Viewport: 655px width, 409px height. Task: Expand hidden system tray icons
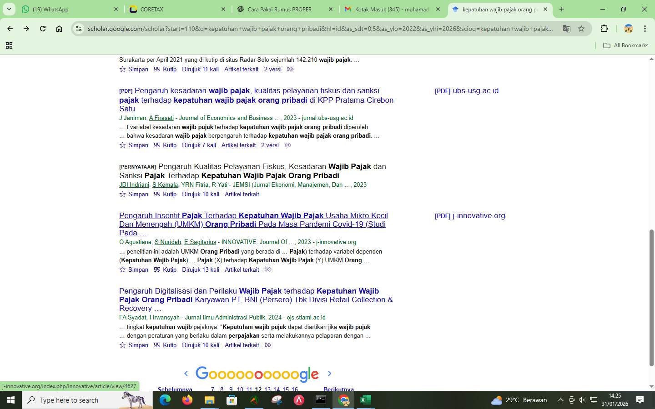(561, 400)
